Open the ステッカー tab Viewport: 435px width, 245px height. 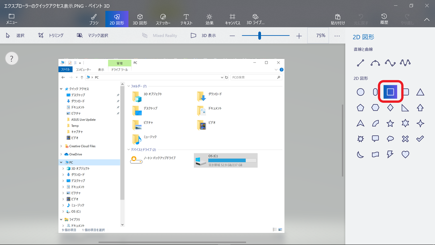[163, 19]
